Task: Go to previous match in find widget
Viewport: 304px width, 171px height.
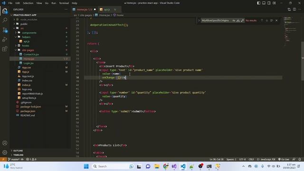Action: (x=262, y=20)
